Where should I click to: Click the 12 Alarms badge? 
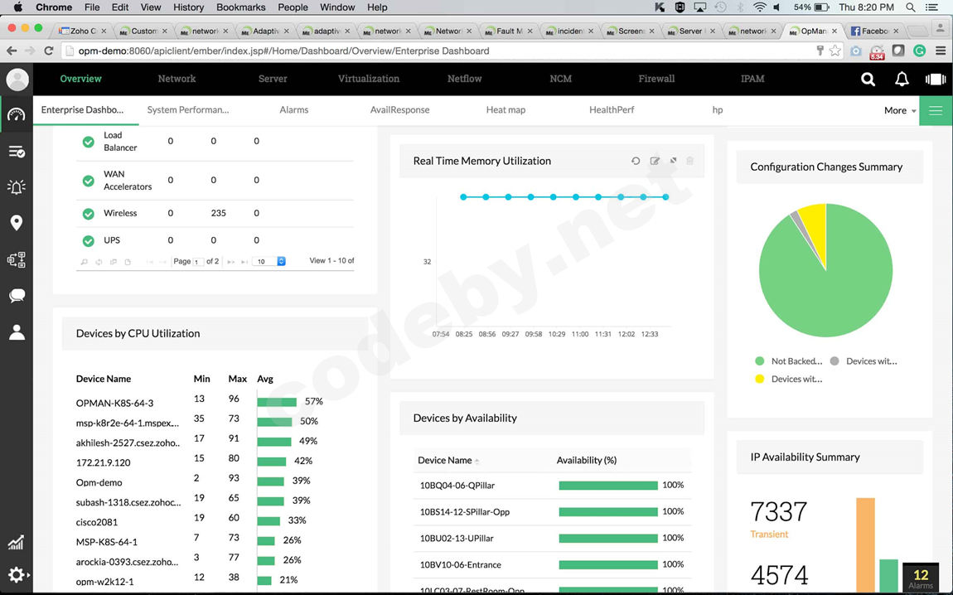pyautogui.click(x=921, y=578)
